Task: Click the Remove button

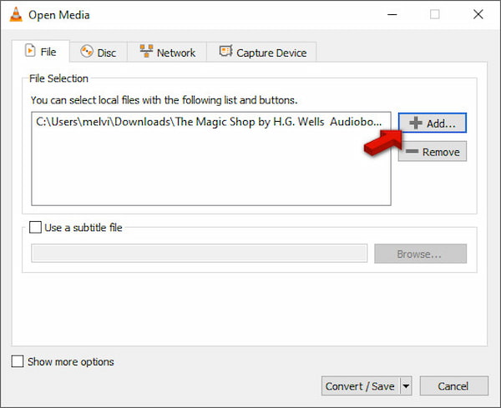Action: [x=433, y=151]
